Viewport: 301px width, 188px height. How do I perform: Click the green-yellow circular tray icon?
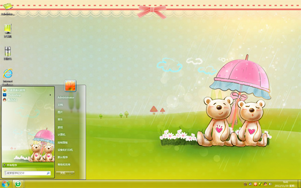click(x=260, y=184)
